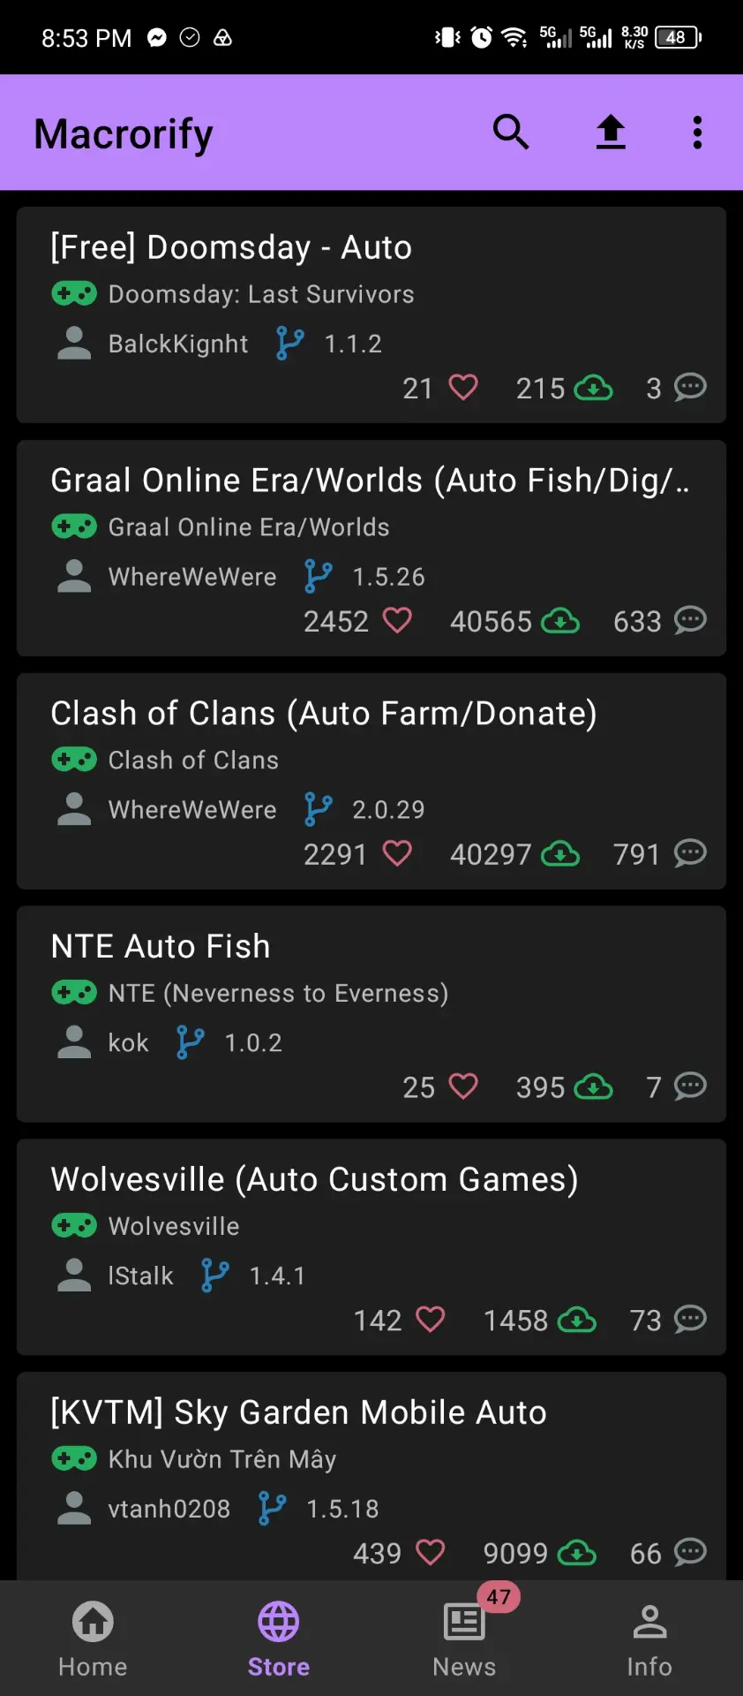The image size is (743, 1696).
Task: Like the Doomsday Auto macro heart
Action: click(x=463, y=388)
